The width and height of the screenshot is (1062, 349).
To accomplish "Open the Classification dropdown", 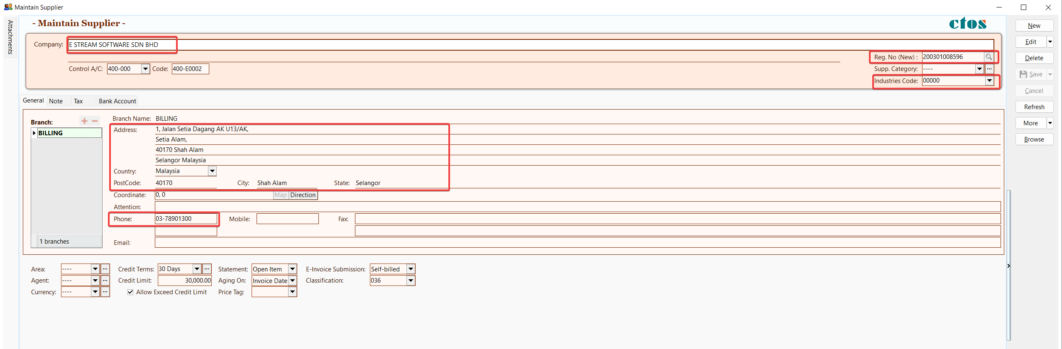I will (411, 281).
